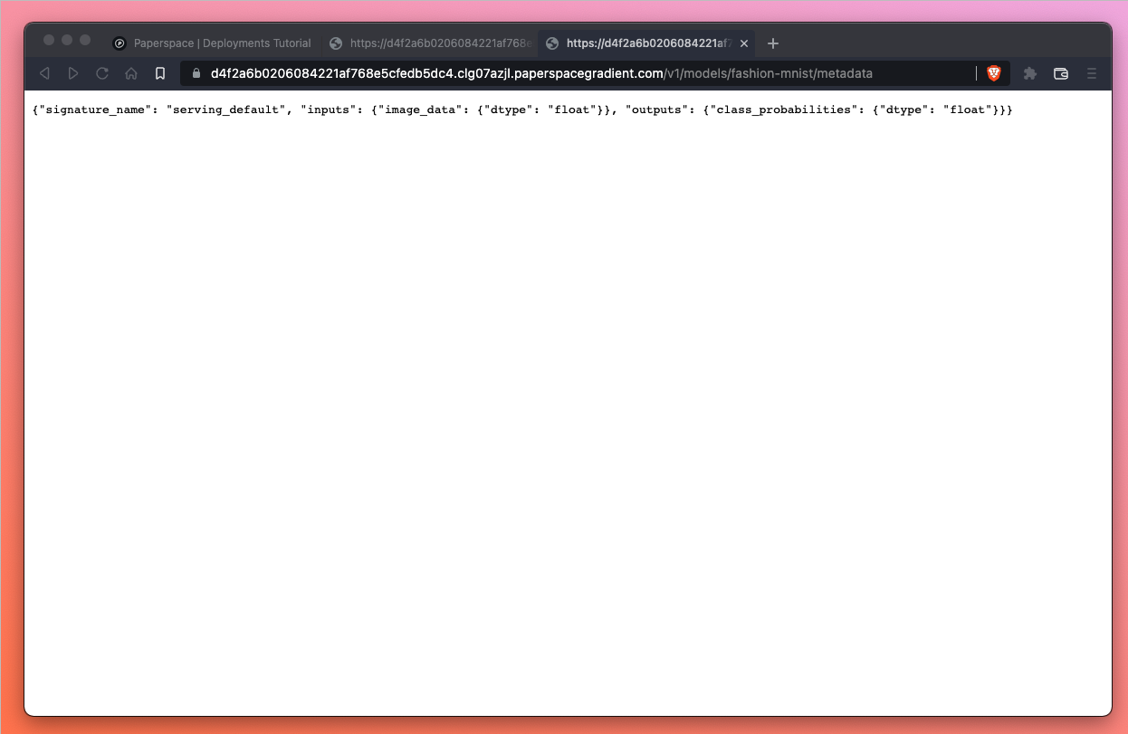Go back with the back arrow
This screenshot has height=734, width=1128.
44,73
